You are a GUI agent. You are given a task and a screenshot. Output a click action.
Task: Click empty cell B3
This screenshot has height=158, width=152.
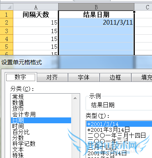(96, 31)
